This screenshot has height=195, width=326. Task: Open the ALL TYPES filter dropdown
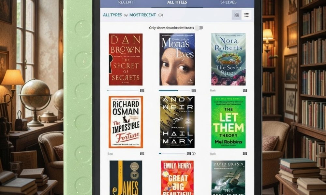(x=112, y=15)
